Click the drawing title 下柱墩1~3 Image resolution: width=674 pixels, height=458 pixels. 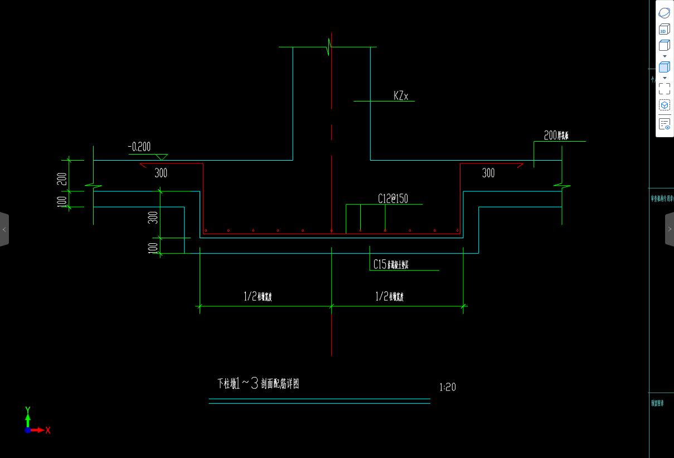pyautogui.click(x=258, y=383)
